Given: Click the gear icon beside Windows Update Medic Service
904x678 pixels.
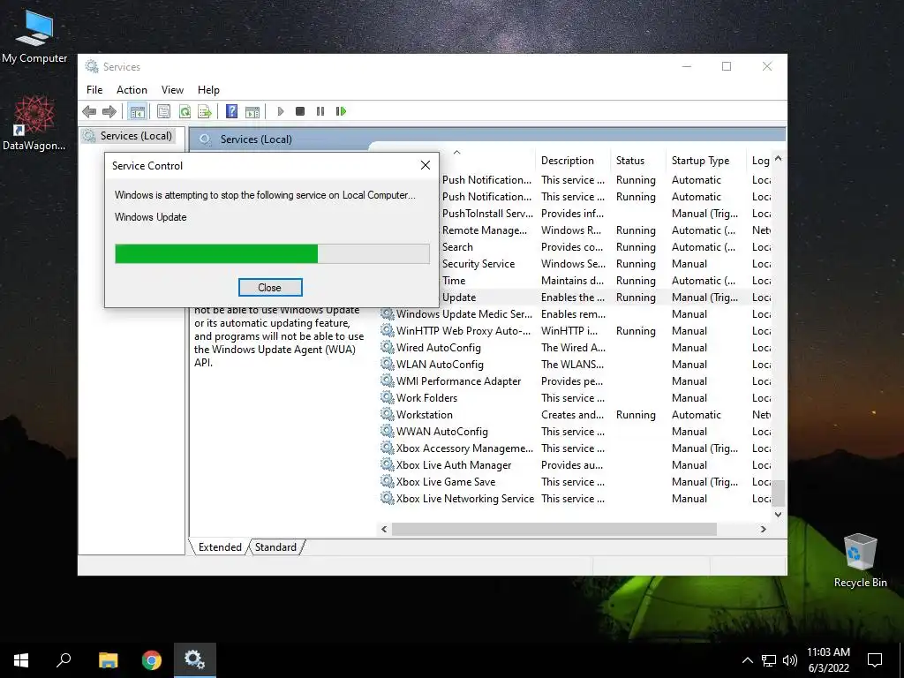Looking at the screenshot, I should click(x=387, y=313).
